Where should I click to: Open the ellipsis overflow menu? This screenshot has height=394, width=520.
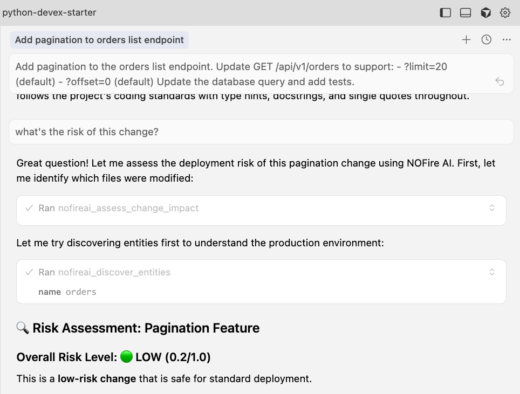coord(506,39)
